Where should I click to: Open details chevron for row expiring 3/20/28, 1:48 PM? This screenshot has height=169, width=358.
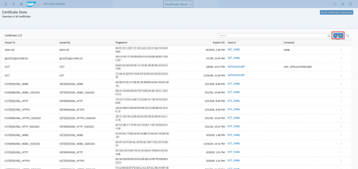tap(341, 135)
